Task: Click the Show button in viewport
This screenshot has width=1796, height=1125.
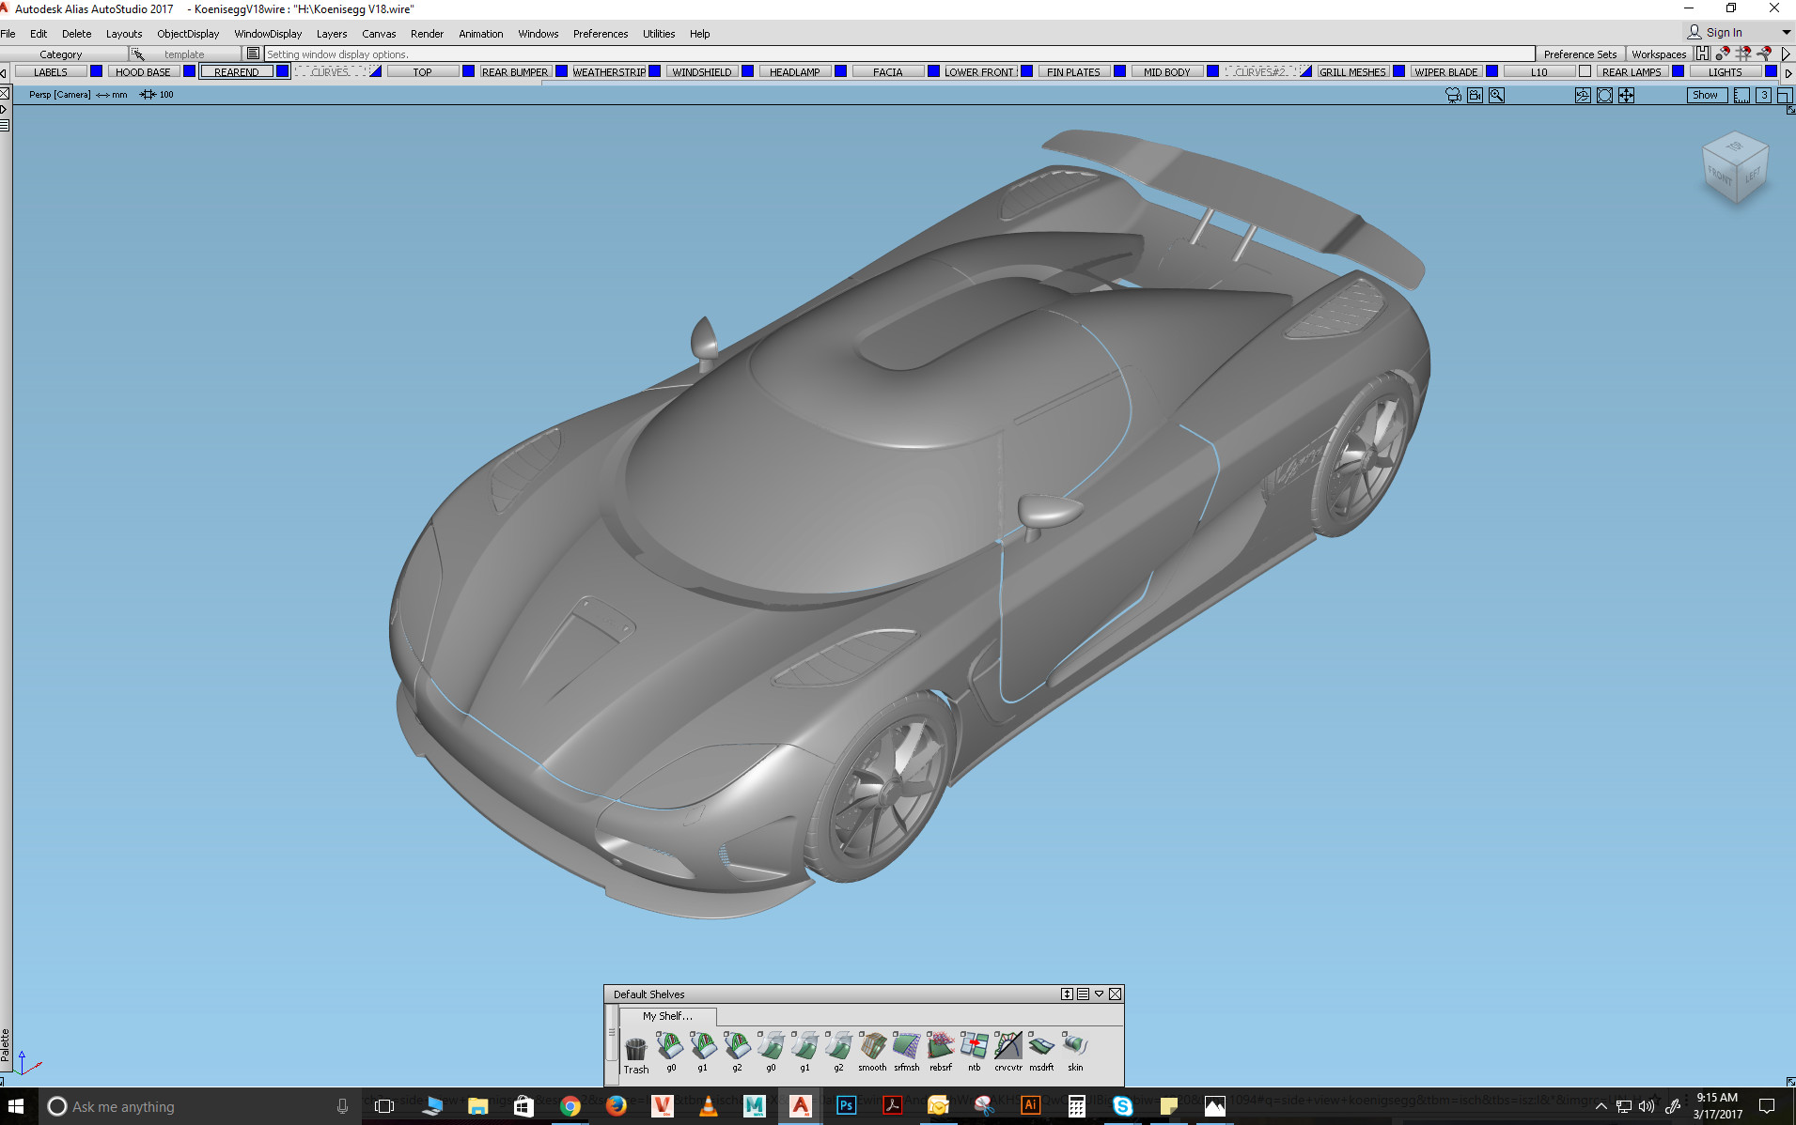Action: coord(1705,95)
